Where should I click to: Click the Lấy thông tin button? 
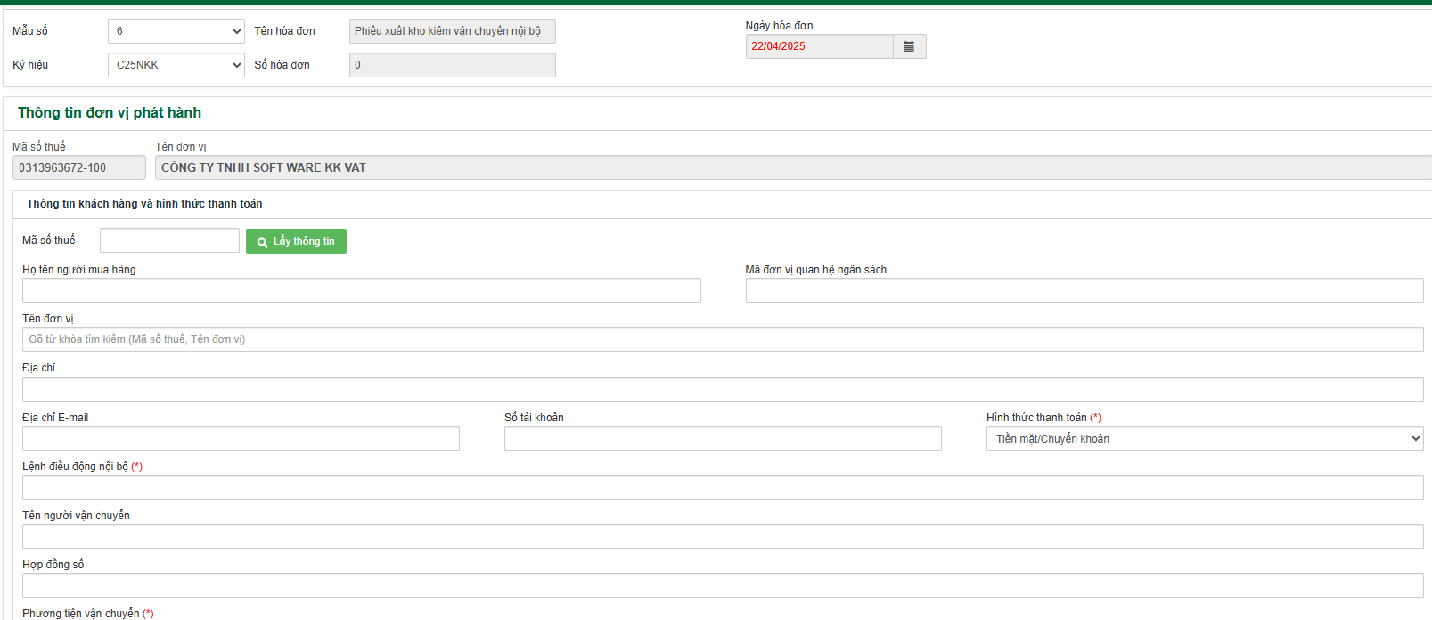tap(296, 241)
